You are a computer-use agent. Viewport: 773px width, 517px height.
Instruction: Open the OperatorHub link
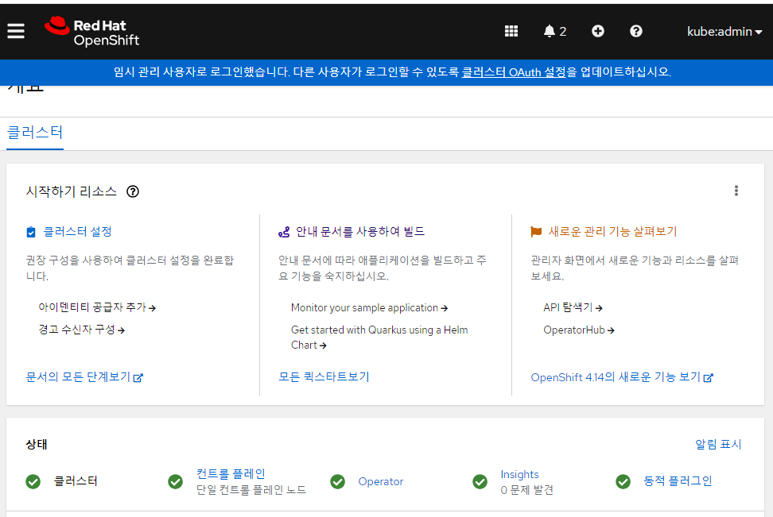click(x=579, y=330)
